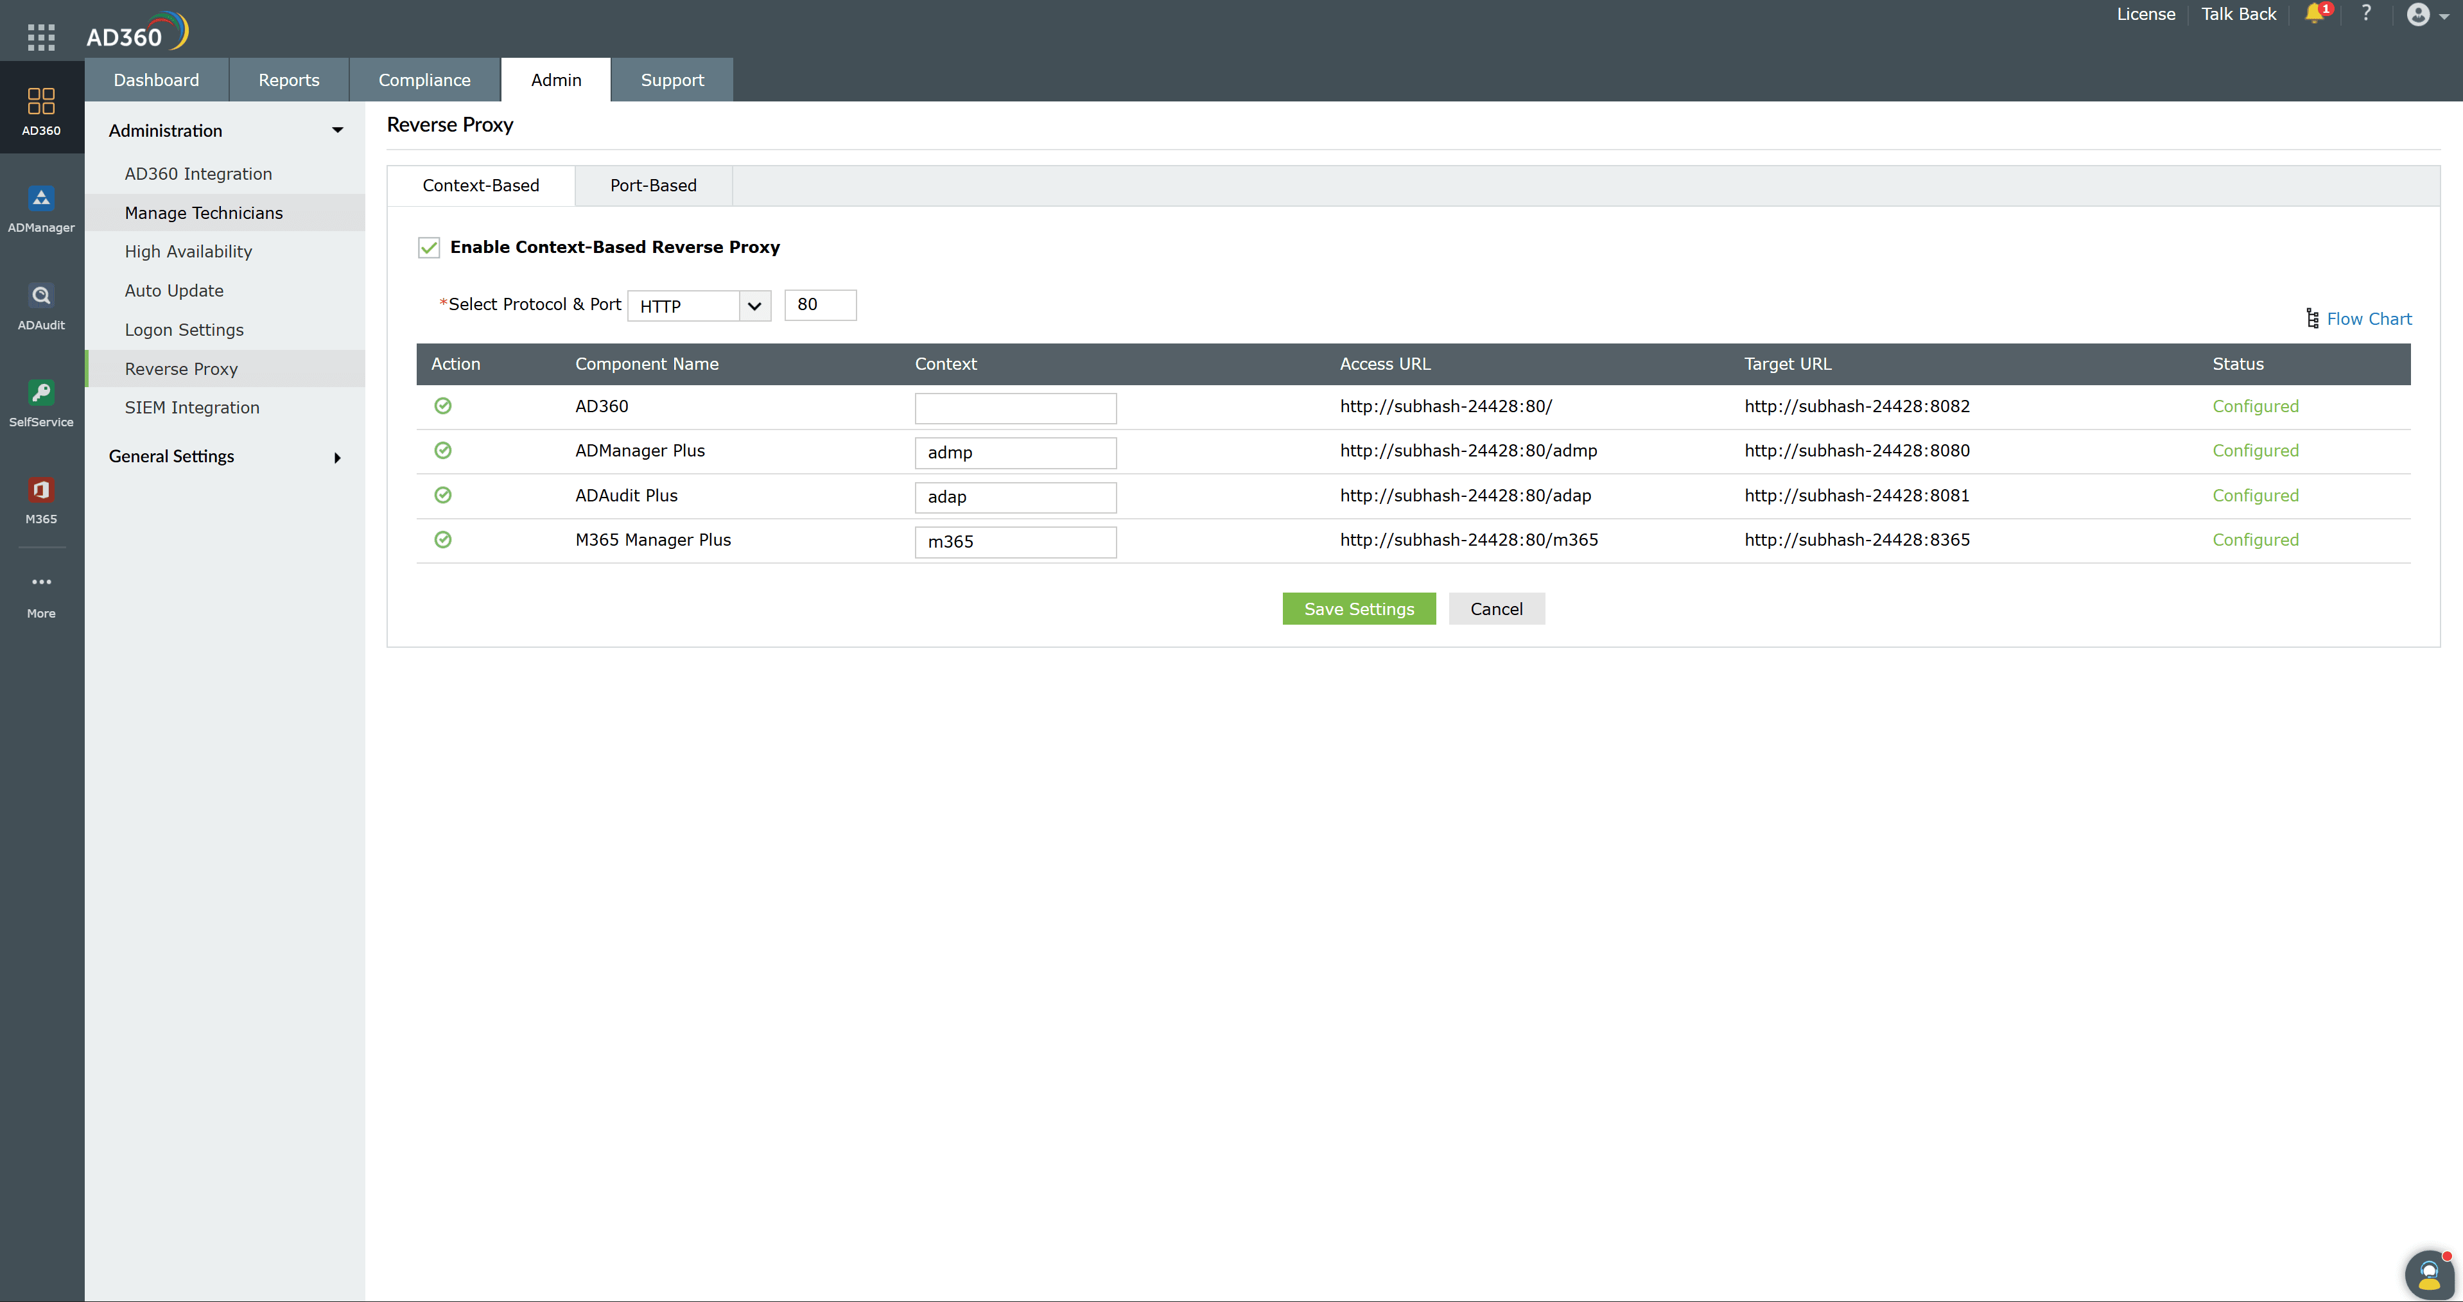
Task: Switch to the Support tab
Action: (672, 80)
